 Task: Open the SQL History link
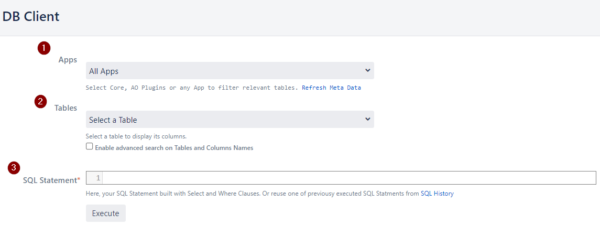tap(437, 194)
